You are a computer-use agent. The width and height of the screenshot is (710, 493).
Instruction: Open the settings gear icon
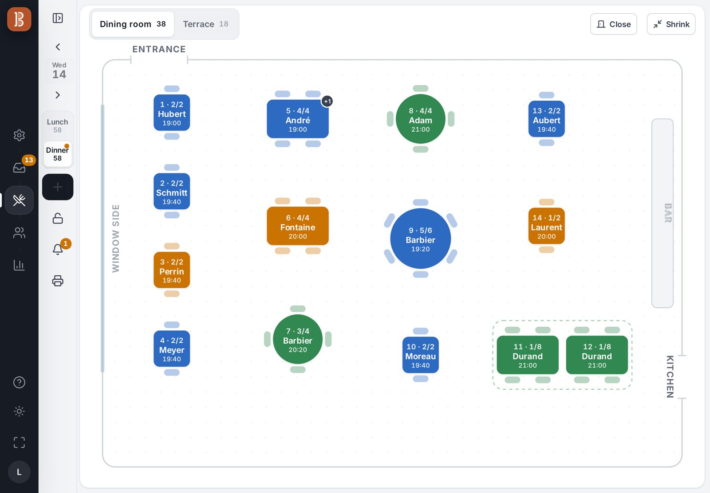click(19, 135)
